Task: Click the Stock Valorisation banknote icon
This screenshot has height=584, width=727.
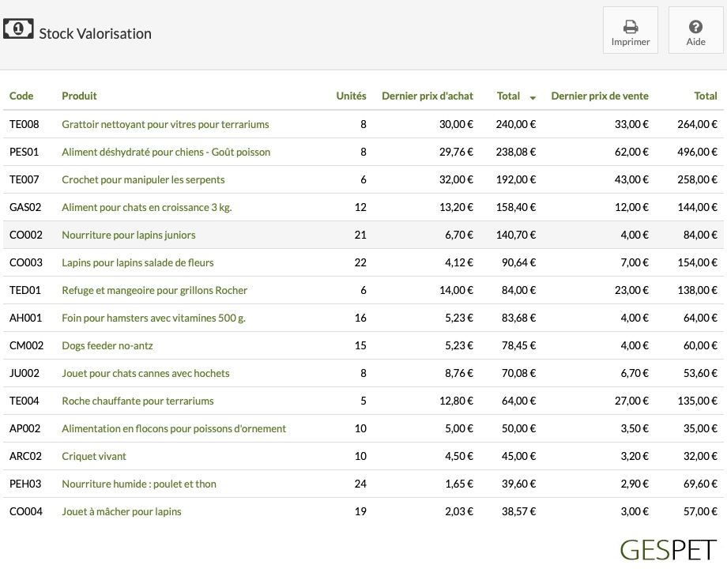Action: [x=18, y=28]
